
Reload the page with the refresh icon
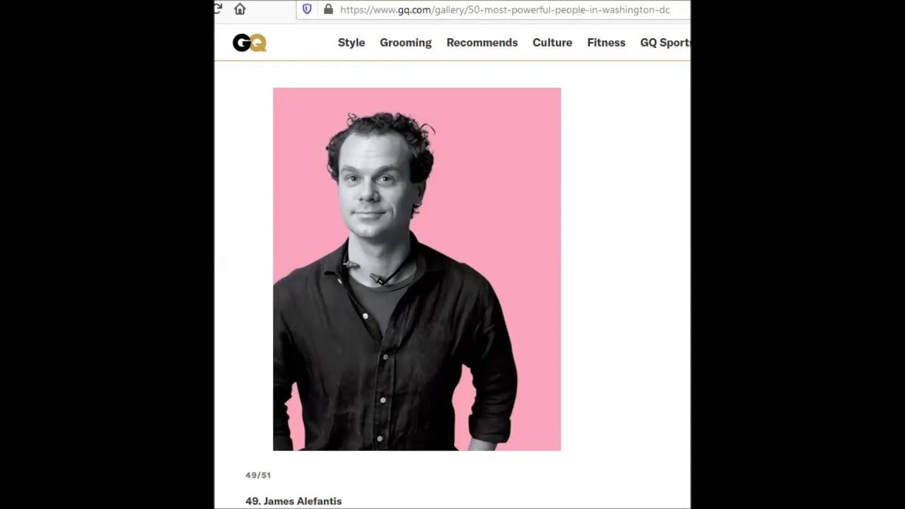(x=218, y=9)
